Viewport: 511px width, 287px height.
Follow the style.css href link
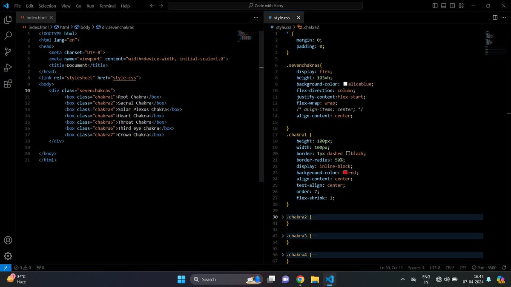[124, 78]
